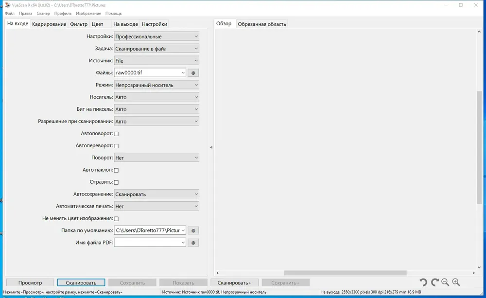Open the Автоматическая печать dropdown
Screen dimensions: 486x298
pos(156,206)
